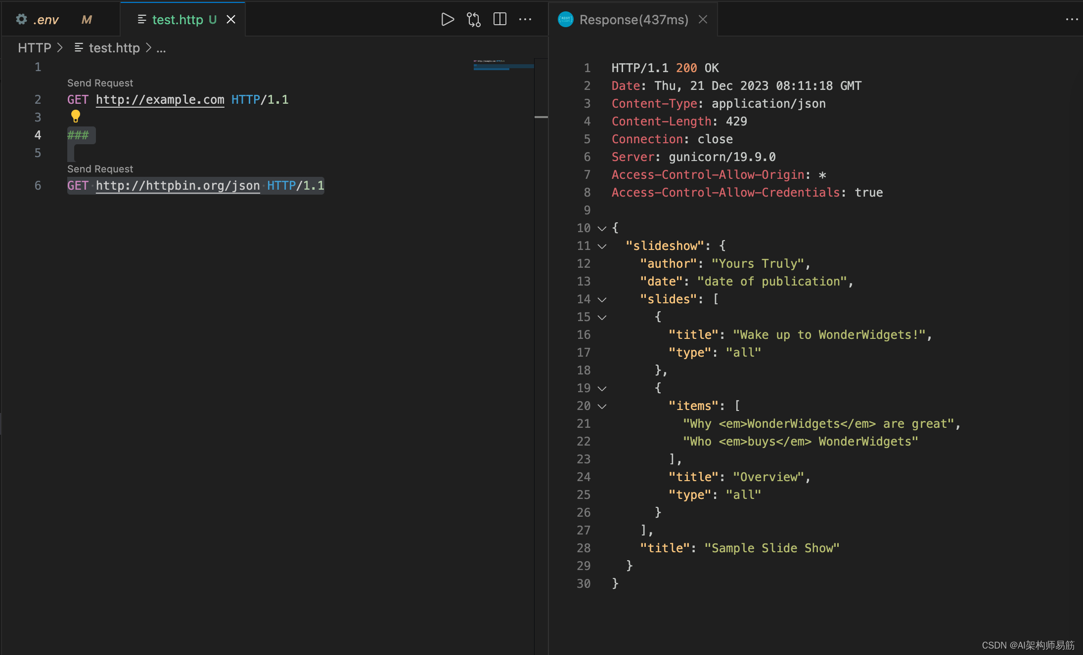
Task: Click the ### separator on line 4
Action: [x=78, y=135]
